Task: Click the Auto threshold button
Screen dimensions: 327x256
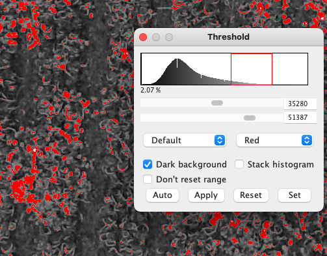Action: pos(163,195)
